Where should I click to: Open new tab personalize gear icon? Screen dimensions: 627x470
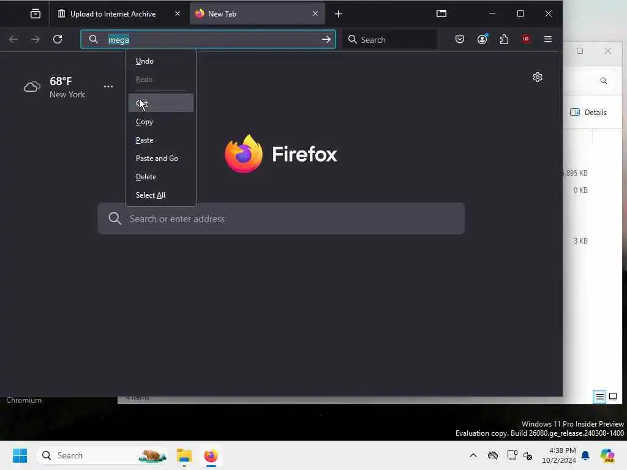pos(538,77)
